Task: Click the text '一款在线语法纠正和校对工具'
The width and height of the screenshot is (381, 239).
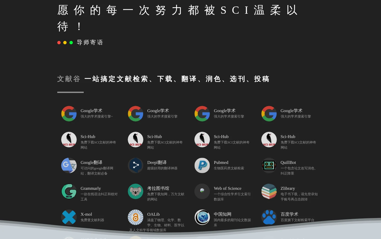Action: point(99,197)
